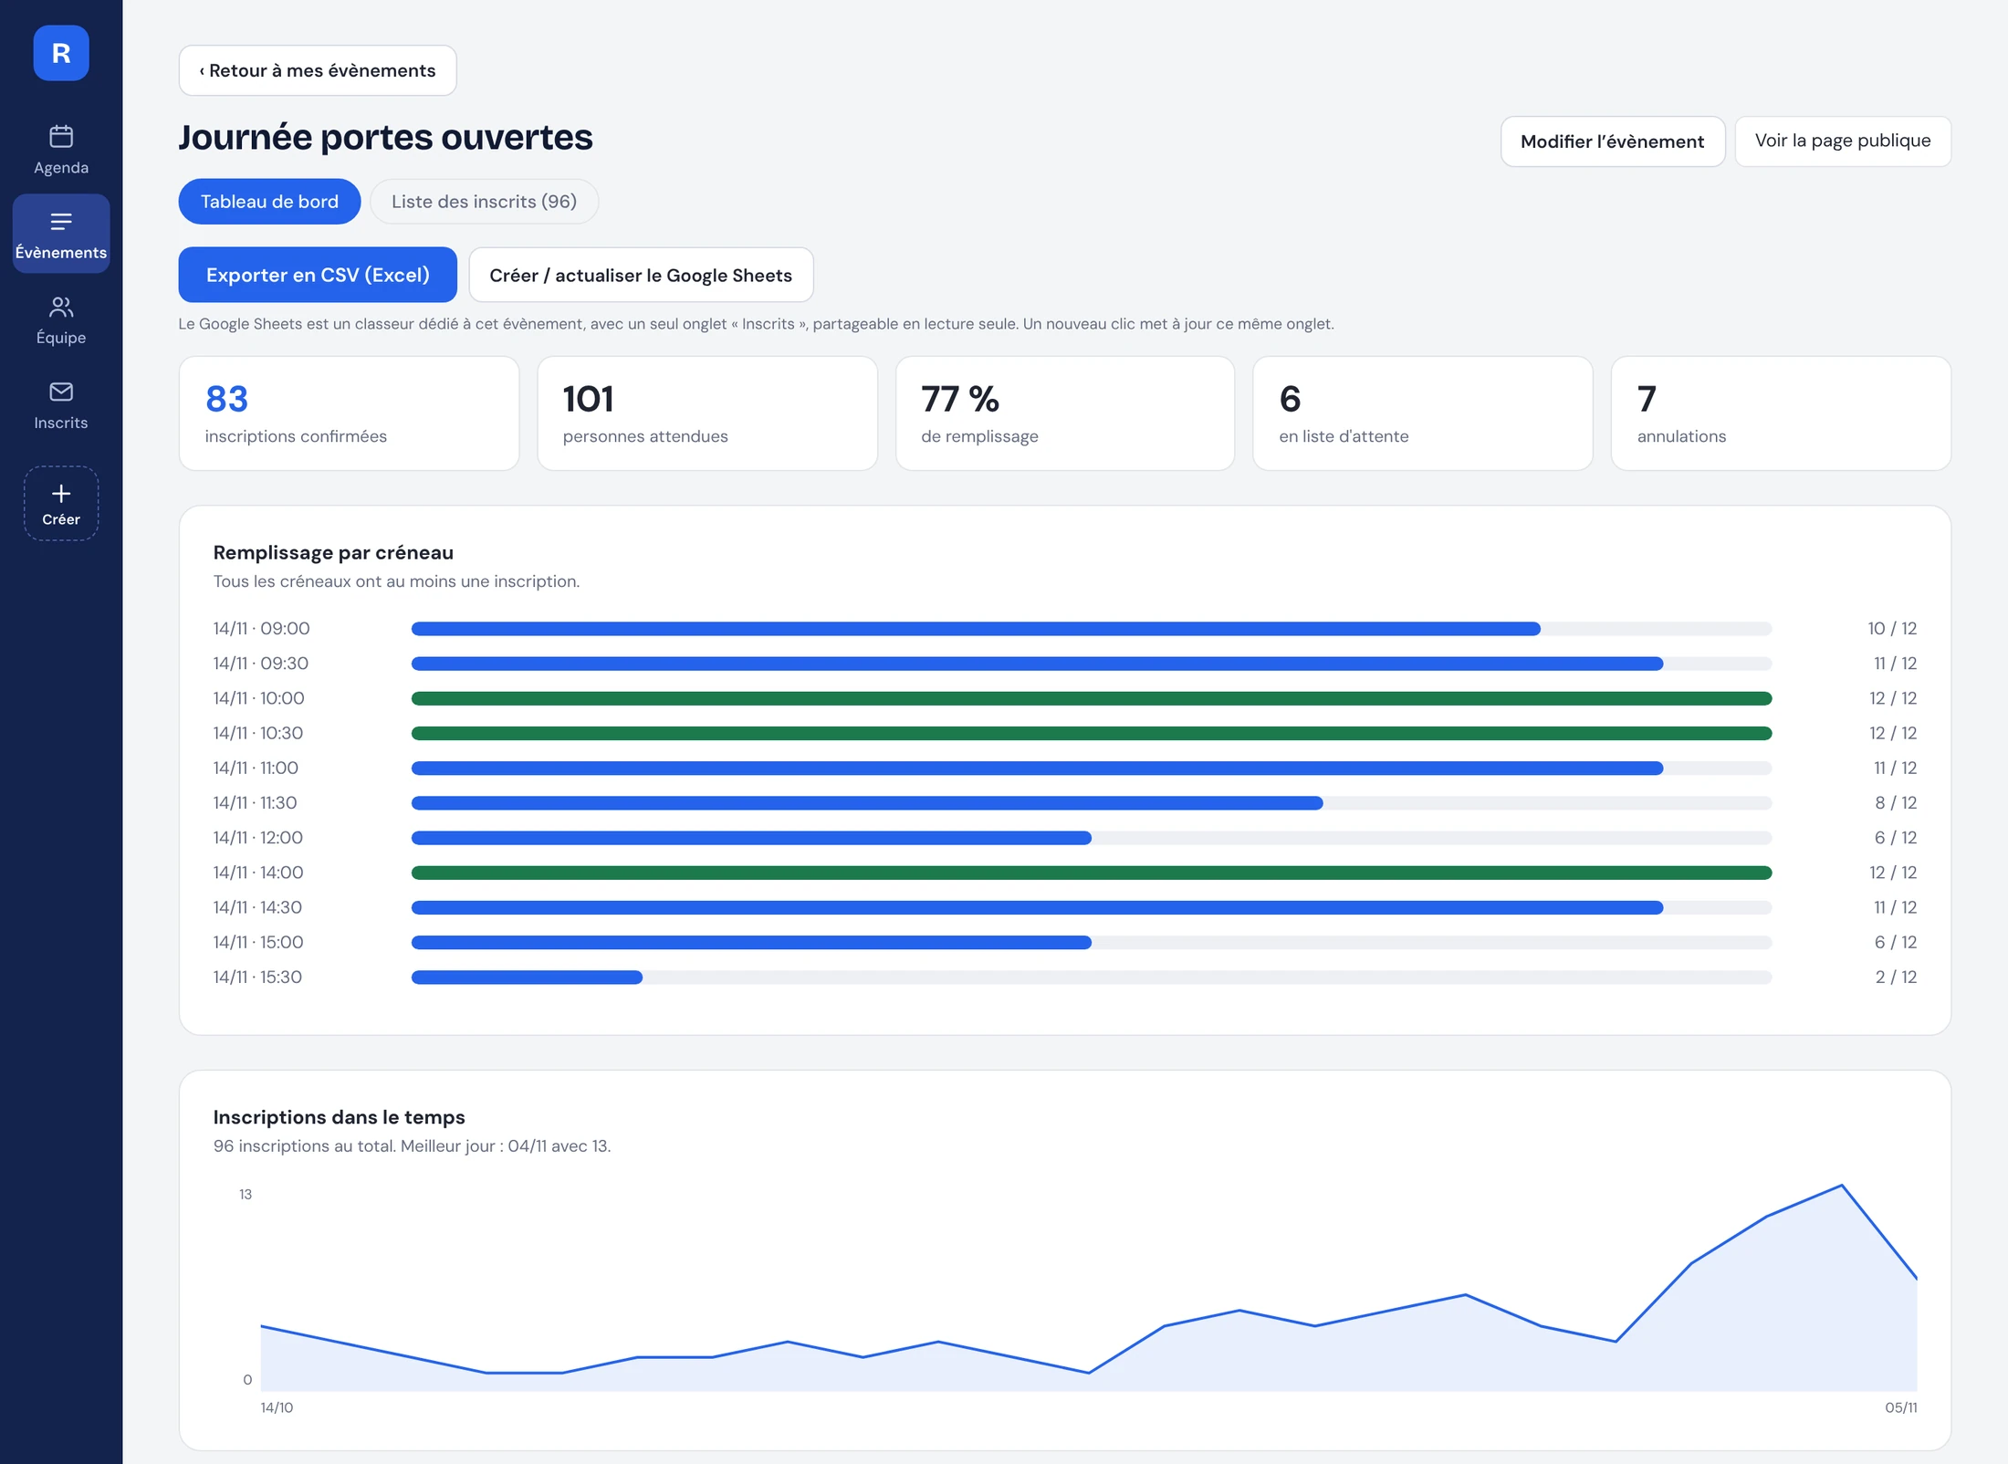
Task: Click the 14/11 · 10:00 green progress bar
Action: point(1092,698)
